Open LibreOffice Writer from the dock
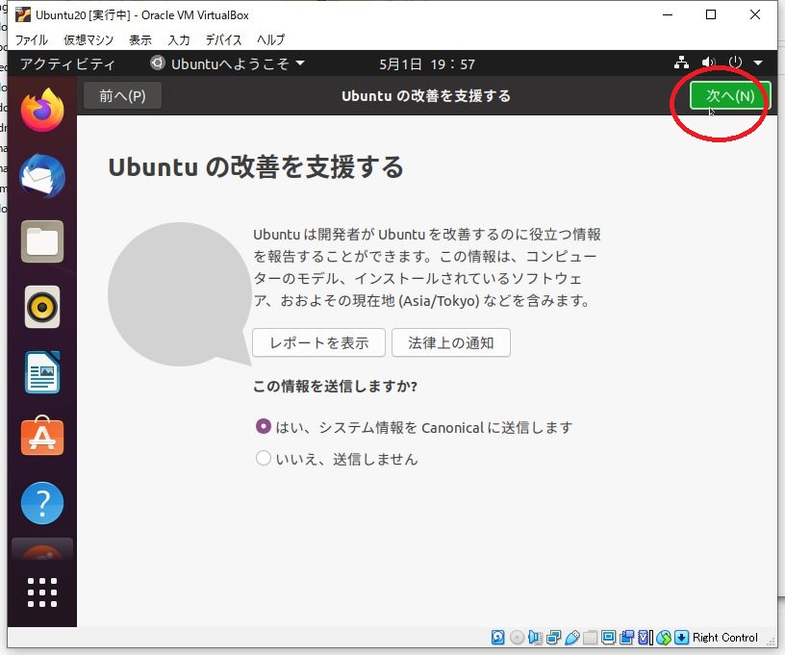This screenshot has width=785, height=655. (42, 372)
